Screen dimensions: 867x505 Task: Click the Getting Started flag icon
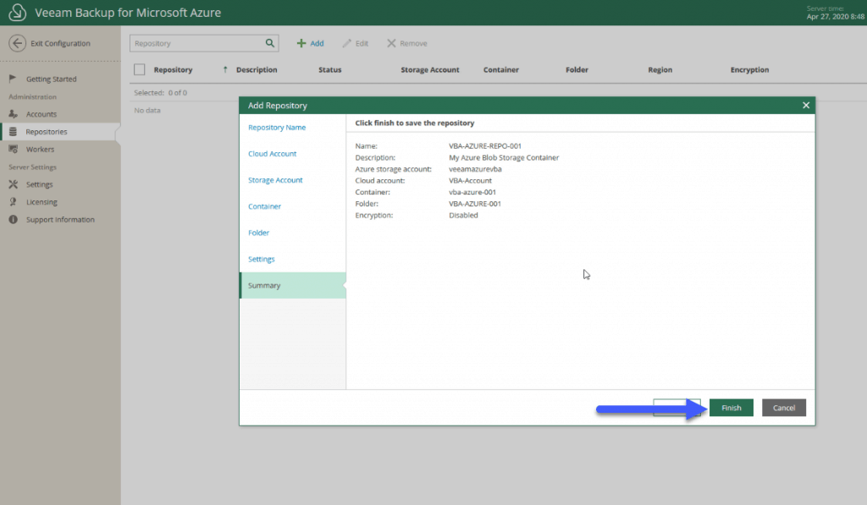click(14, 79)
